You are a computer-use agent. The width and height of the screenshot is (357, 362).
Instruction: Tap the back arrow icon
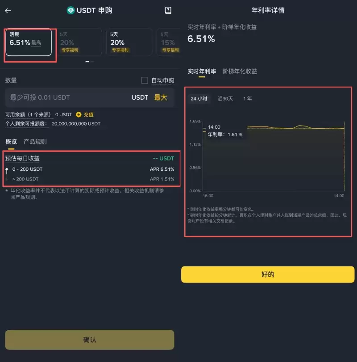click(8, 11)
